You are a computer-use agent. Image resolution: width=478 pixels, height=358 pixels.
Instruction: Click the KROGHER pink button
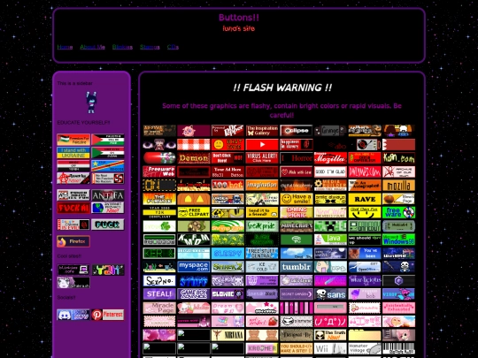(x=262, y=348)
